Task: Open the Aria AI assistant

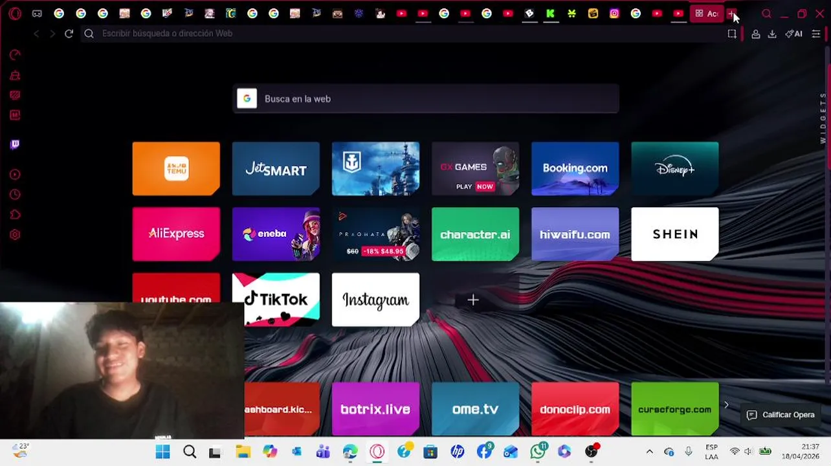Action: click(x=793, y=34)
